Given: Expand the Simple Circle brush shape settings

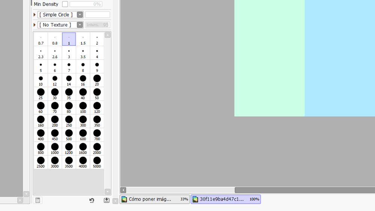Looking at the screenshot, I should click(34, 15).
